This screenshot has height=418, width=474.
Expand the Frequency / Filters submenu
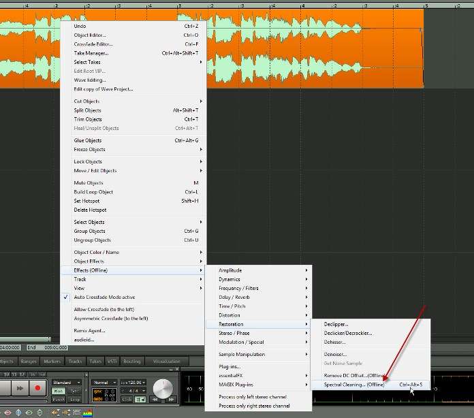259,288
